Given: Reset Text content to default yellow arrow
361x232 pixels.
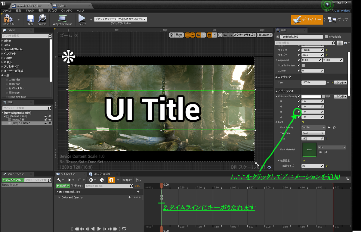Looking at the screenshot, I should pyautogui.click(x=332, y=83).
